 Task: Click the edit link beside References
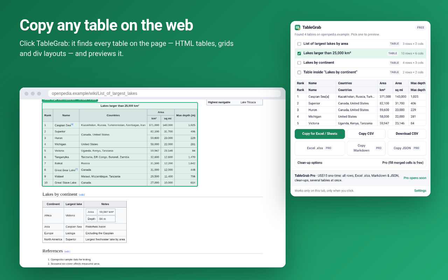pyautogui.click(x=67, y=252)
